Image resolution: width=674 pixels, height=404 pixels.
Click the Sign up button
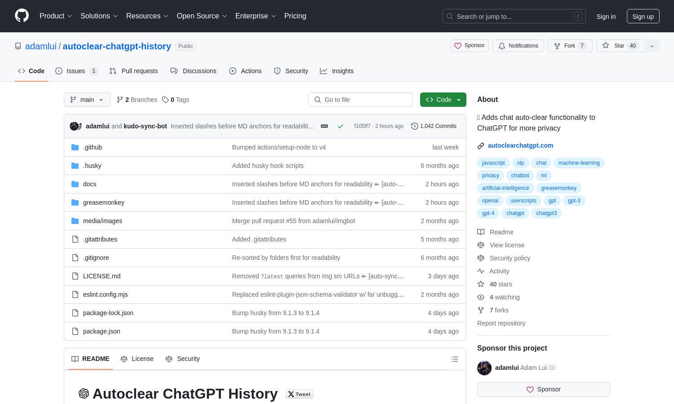tap(643, 17)
